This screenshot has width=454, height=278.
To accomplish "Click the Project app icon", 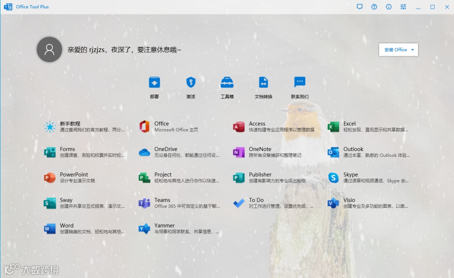I will [x=144, y=177].
